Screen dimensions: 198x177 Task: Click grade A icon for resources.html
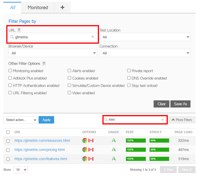[x=114, y=140]
